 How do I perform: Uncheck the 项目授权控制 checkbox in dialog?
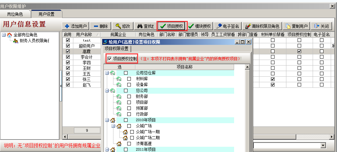(x=109, y=59)
